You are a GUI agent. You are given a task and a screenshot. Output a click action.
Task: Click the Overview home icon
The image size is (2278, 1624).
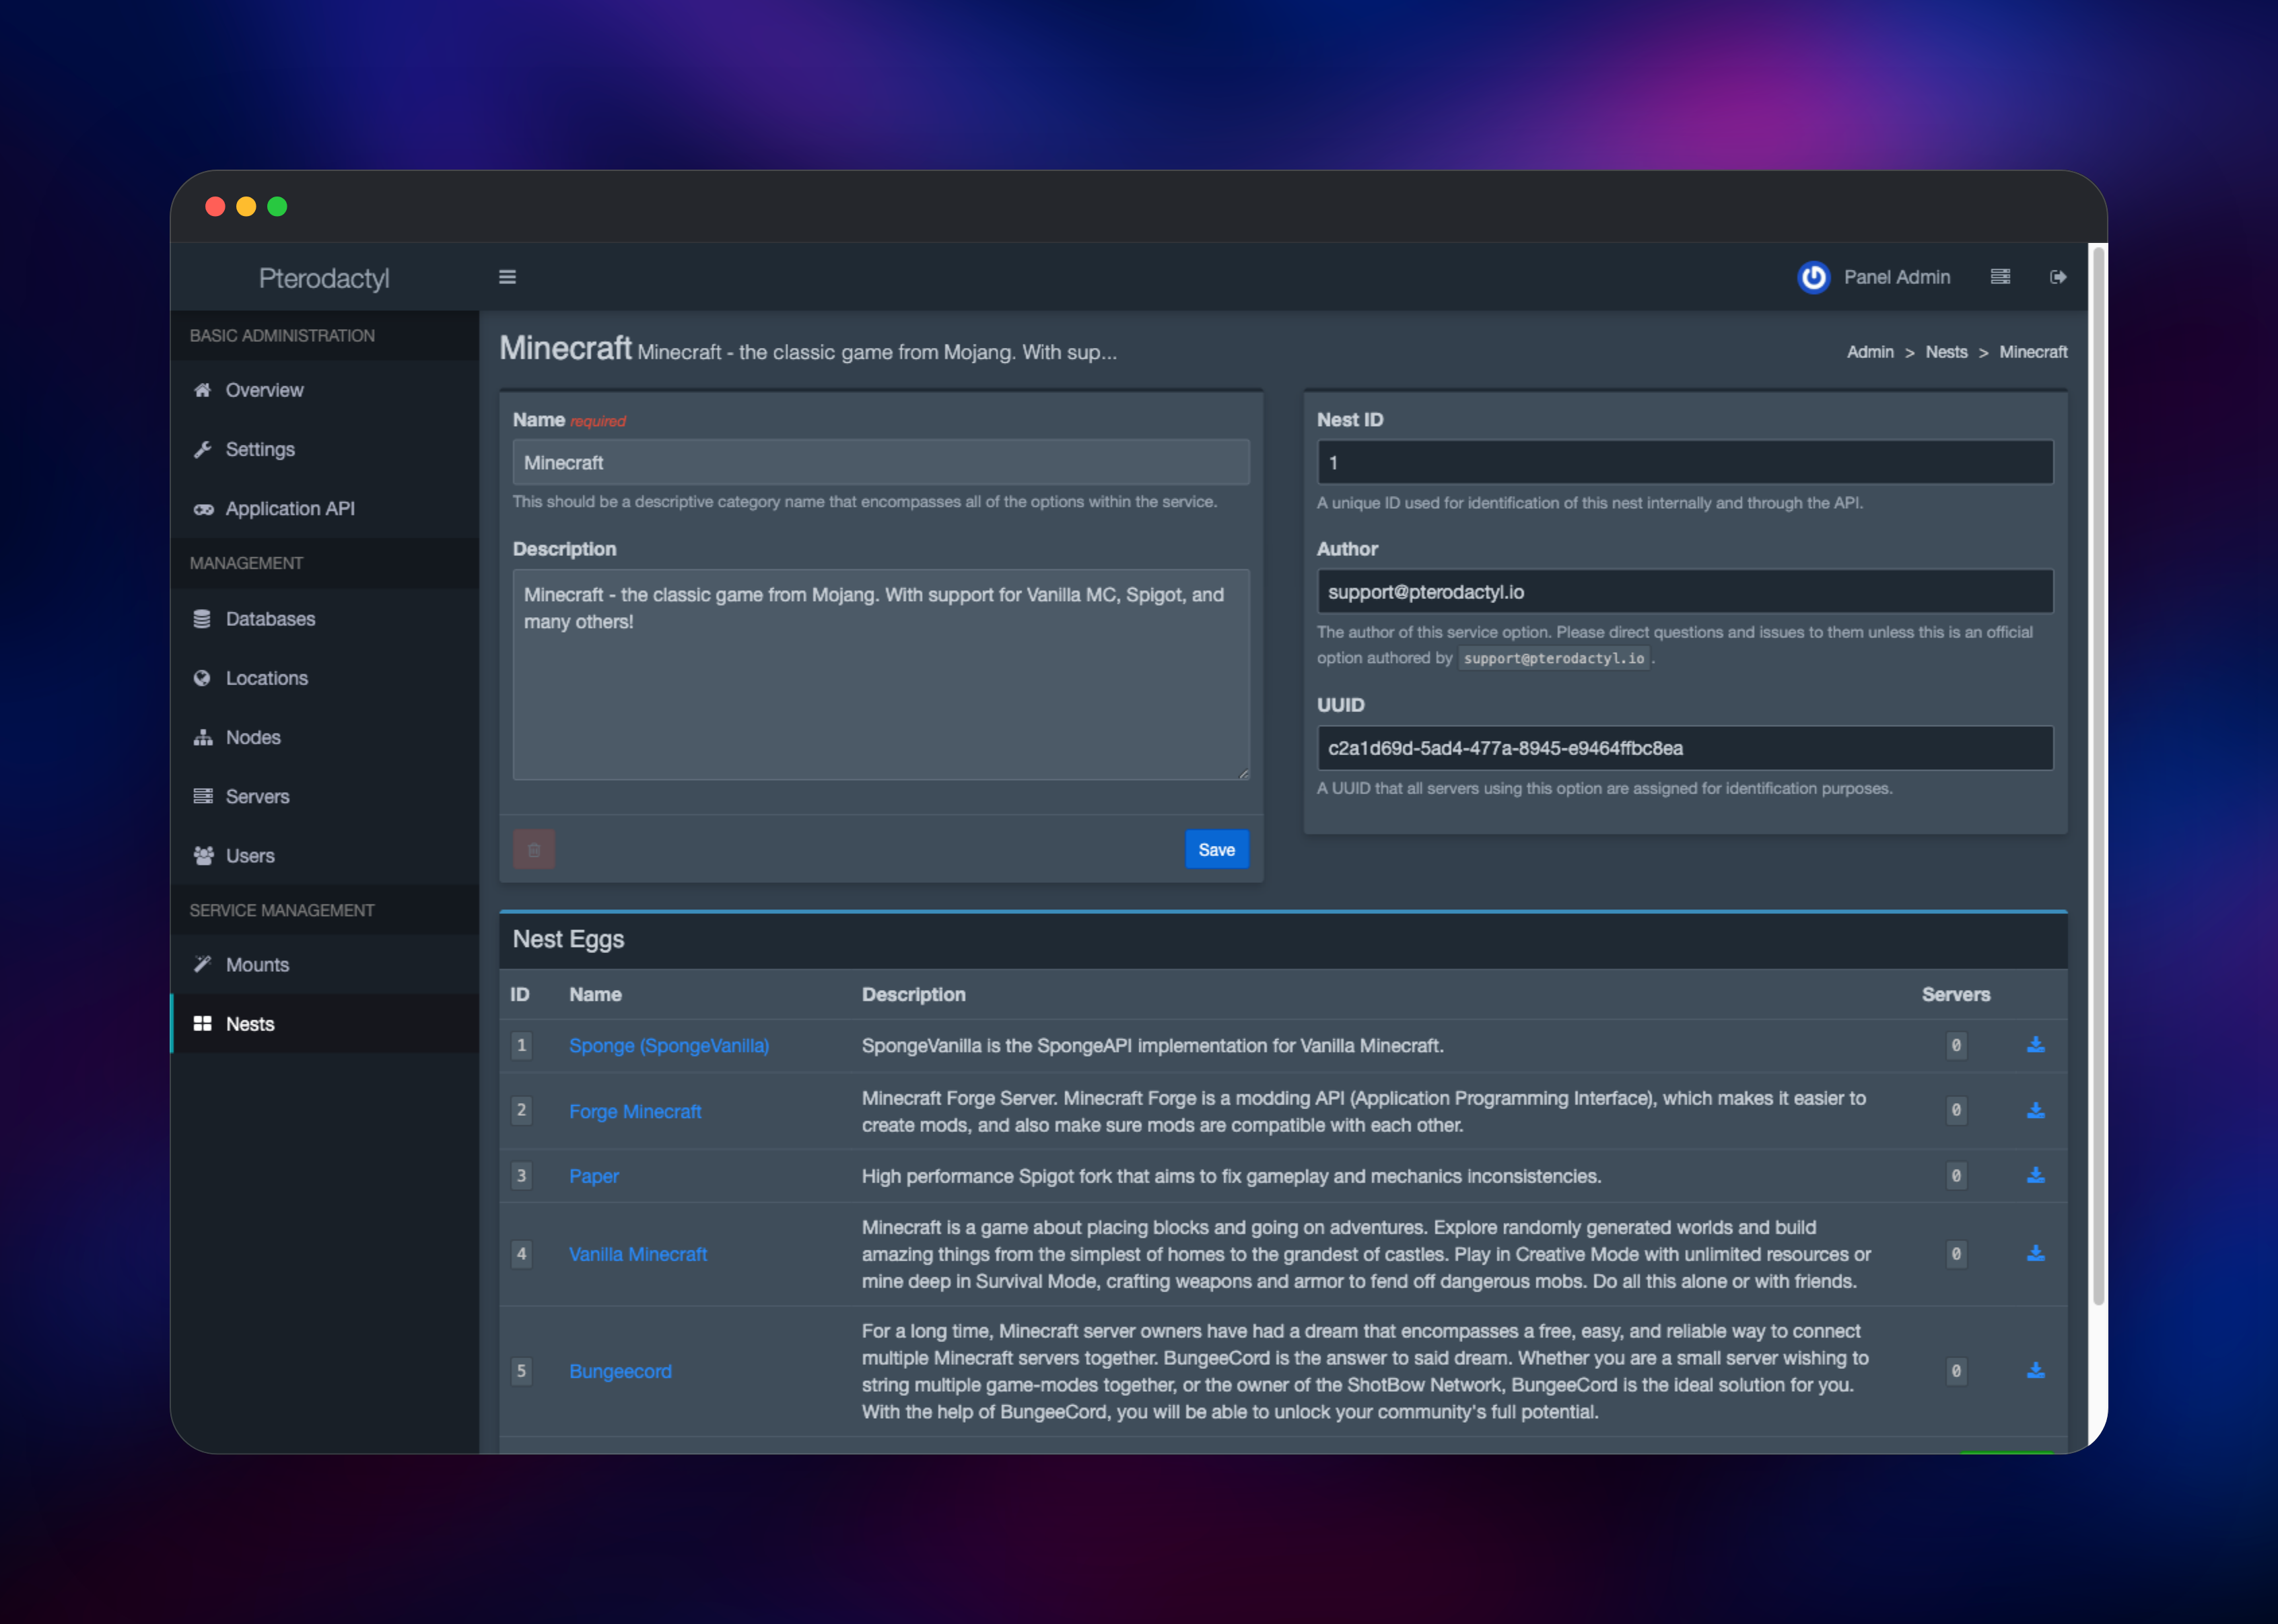click(x=202, y=390)
